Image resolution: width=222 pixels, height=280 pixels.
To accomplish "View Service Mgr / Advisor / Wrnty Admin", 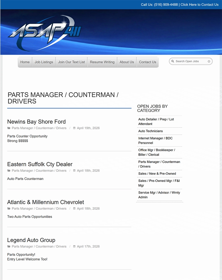I will click(159, 195).
